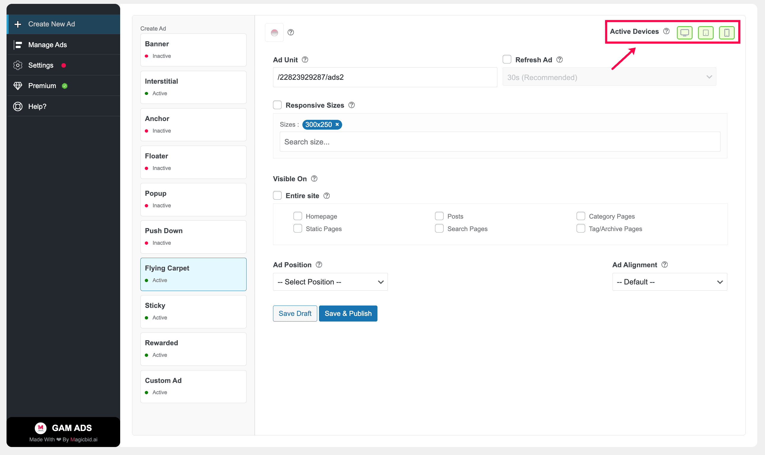Open the pink color swatch picker
The image size is (765, 455).
[x=274, y=32]
